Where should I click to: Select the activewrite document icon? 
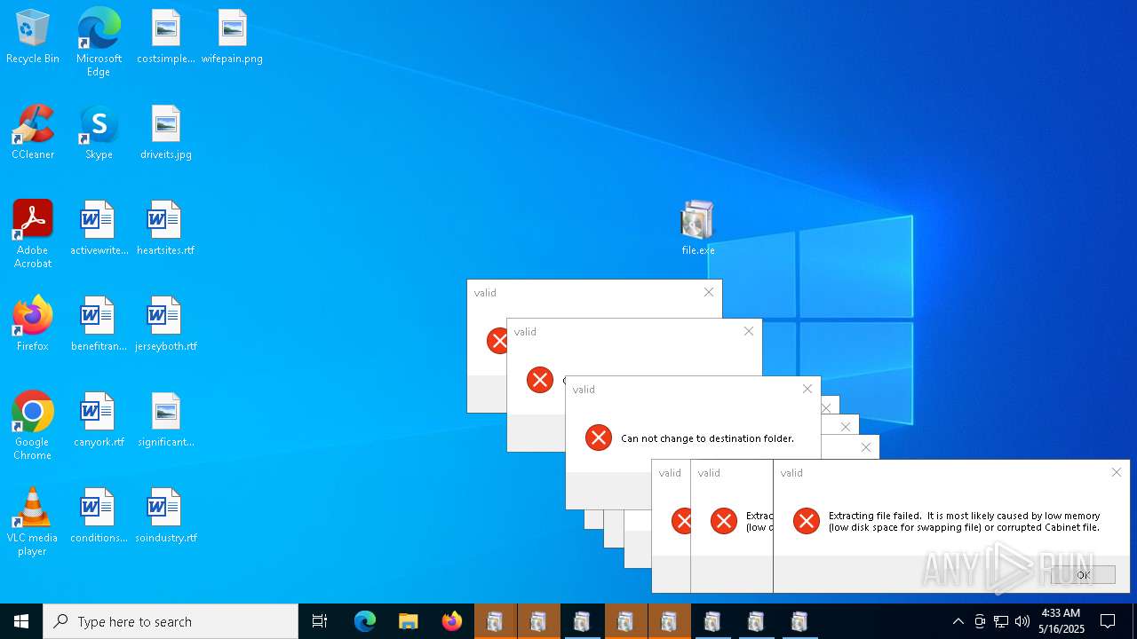(99, 229)
